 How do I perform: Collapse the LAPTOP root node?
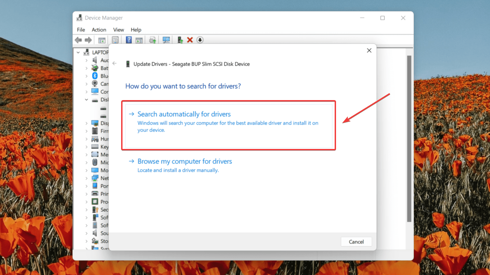point(78,52)
